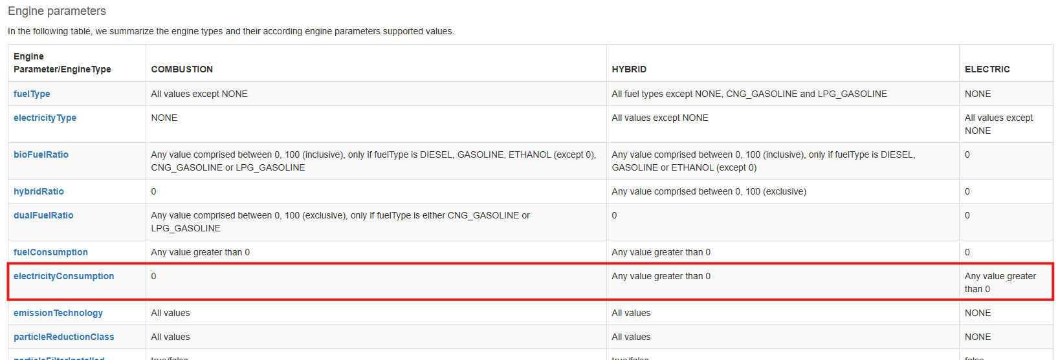This screenshot has height=360, width=1058.
Task: Open the fuelType parameter link
Action: (x=32, y=94)
